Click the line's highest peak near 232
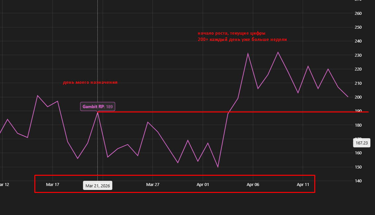375x215 pixels. coord(278,52)
